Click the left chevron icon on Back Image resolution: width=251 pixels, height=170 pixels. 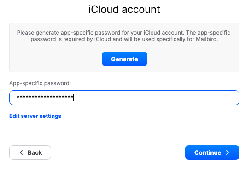click(21, 152)
